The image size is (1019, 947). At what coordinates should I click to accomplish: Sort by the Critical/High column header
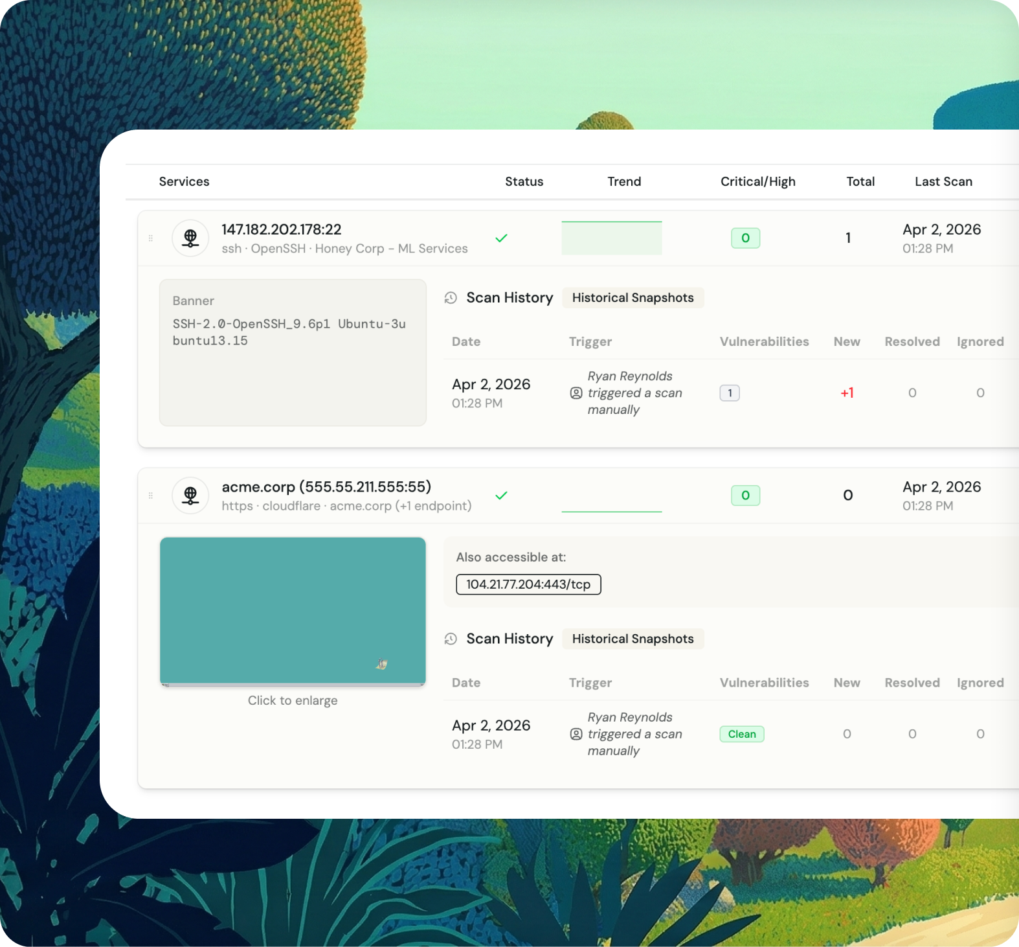[758, 182]
